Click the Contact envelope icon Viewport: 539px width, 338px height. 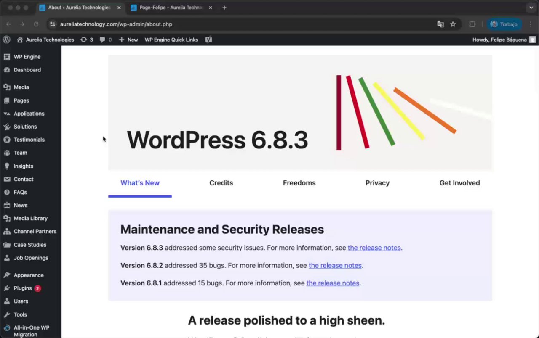(7, 179)
